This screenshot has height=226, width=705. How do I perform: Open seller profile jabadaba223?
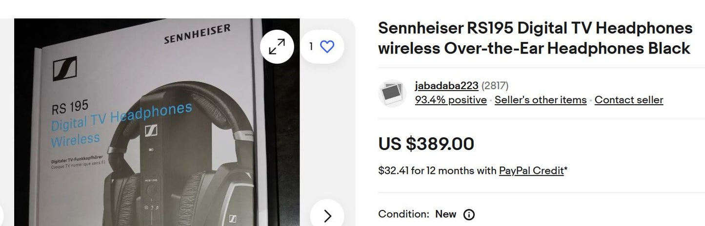(446, 86)
